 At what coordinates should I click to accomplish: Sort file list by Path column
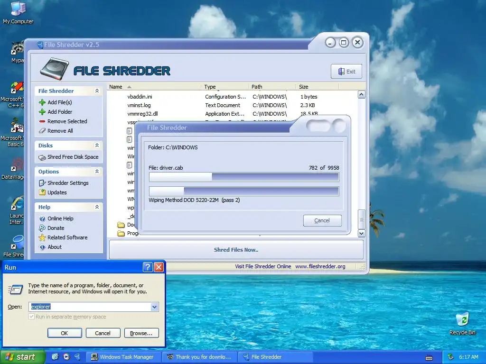(272, 87)
